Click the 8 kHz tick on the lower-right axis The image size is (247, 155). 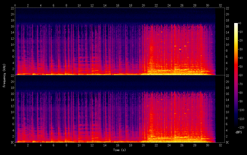(x=228, y=118)
